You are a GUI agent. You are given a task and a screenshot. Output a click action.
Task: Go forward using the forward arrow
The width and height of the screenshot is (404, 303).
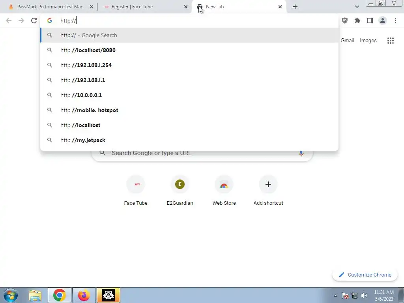tap(21, 21)
